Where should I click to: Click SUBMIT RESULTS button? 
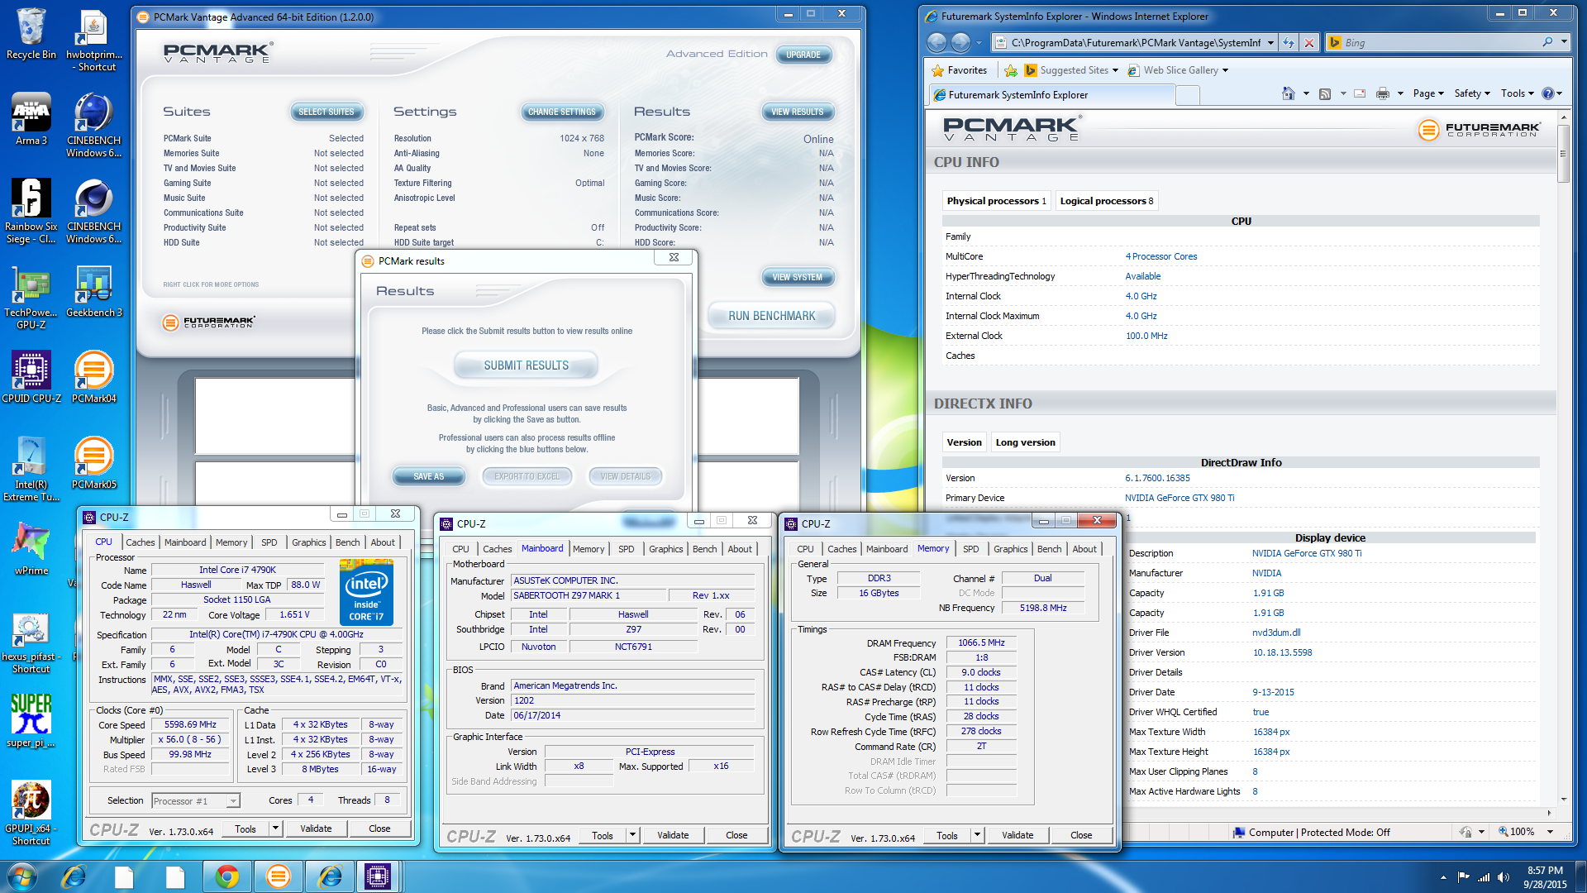point(527,365)
